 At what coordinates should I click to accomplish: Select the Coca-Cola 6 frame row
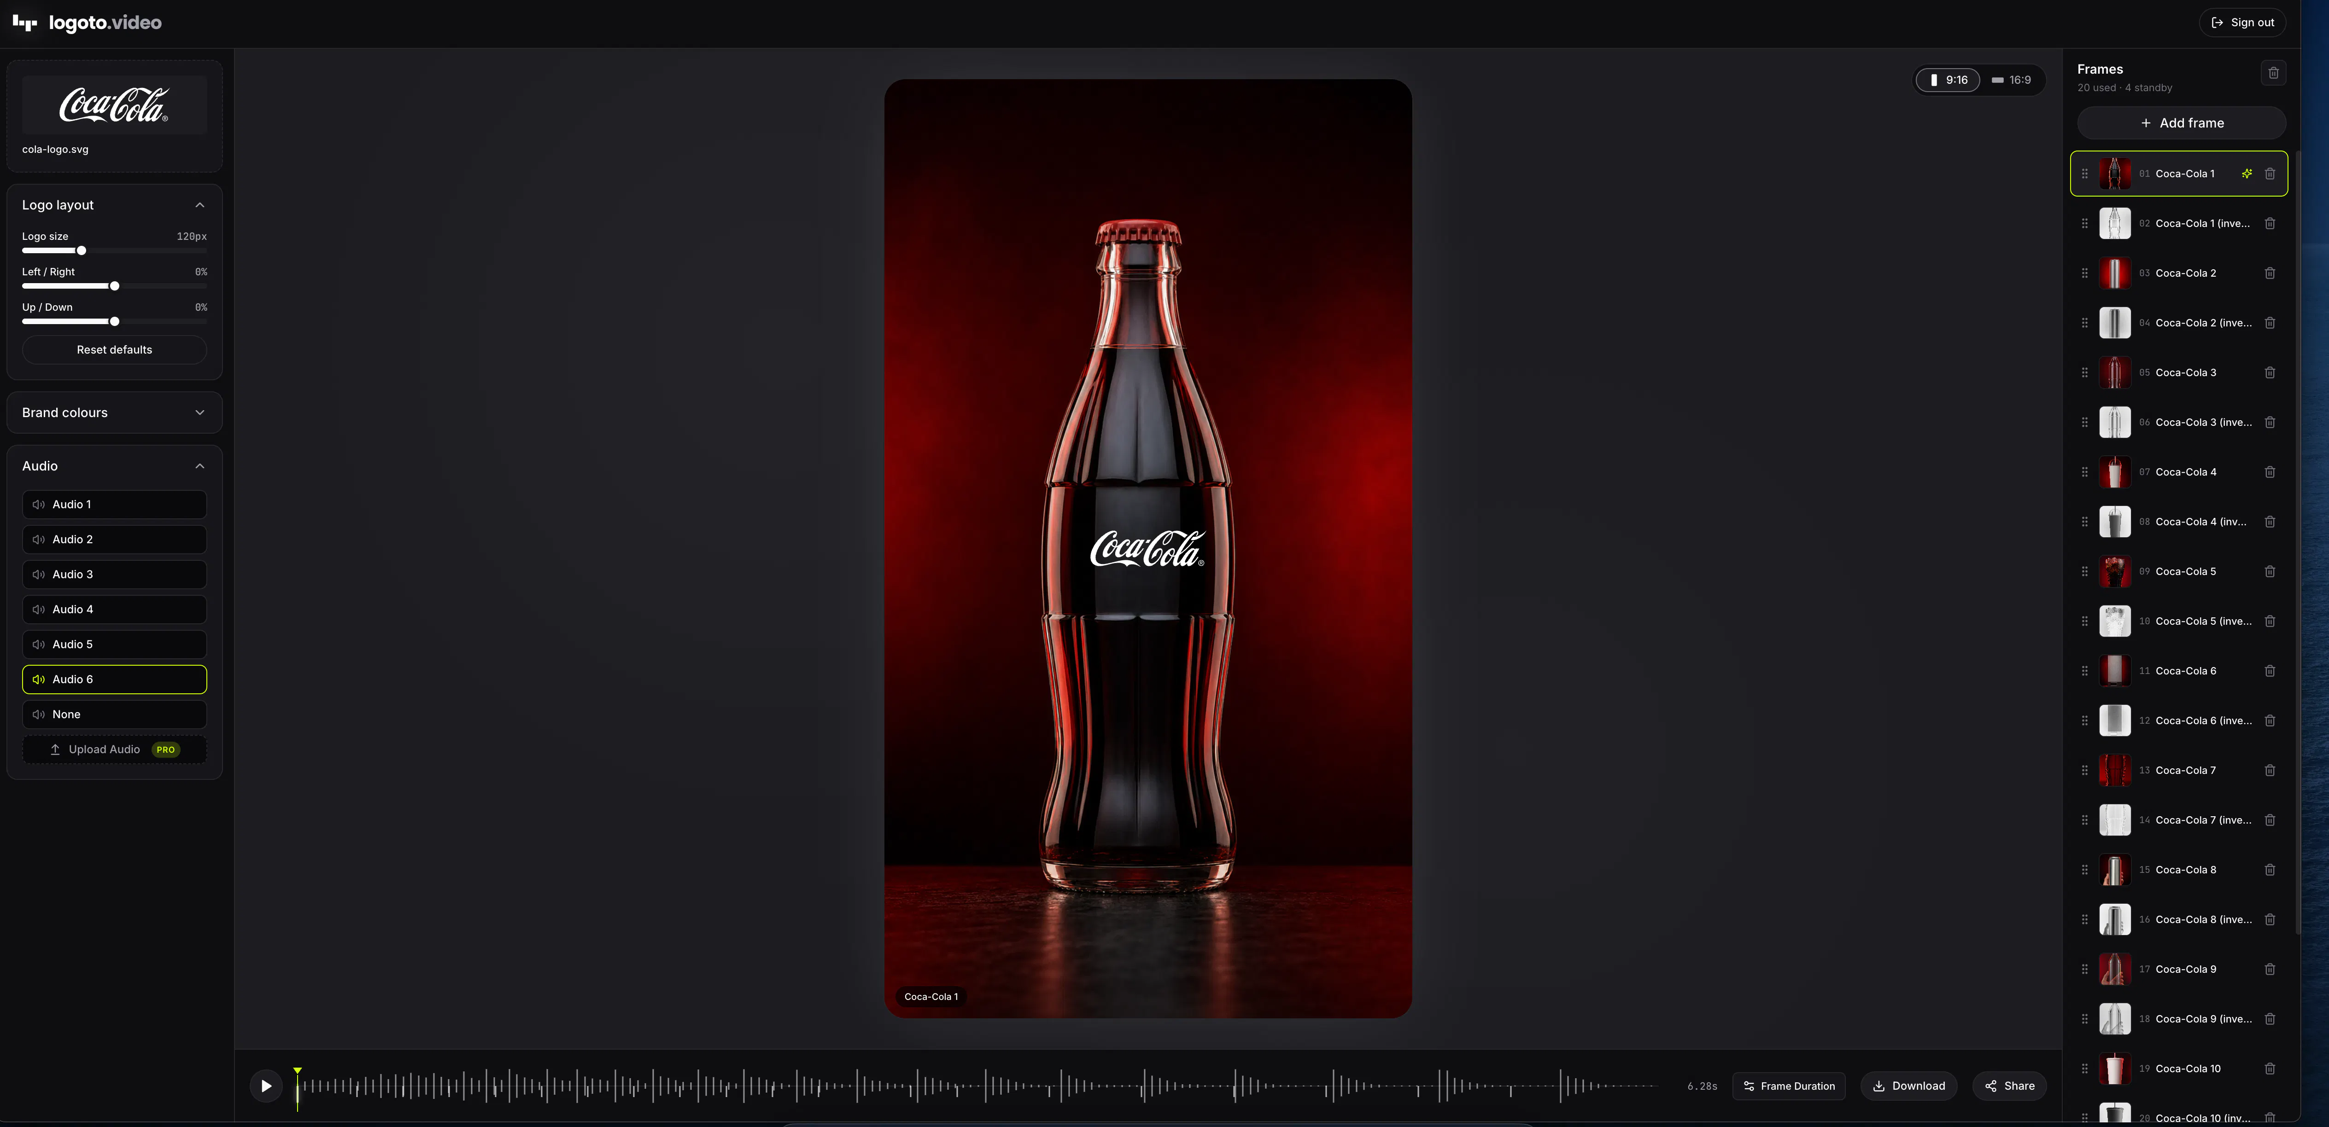click(x=2179, y=671)
